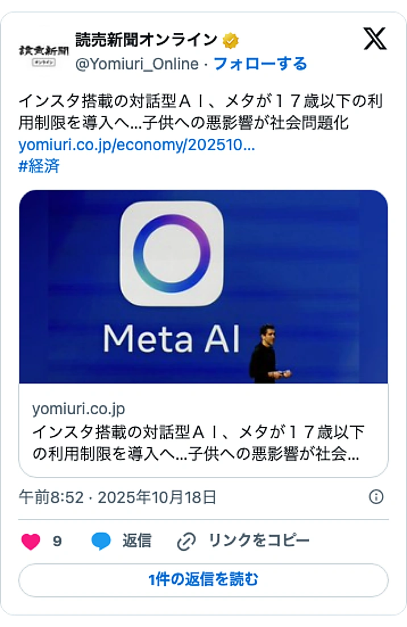Follow with フォローする link

click(260, 64)
